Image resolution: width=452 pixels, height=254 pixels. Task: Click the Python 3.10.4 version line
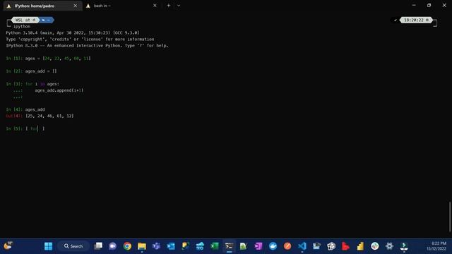click(72, 33)
